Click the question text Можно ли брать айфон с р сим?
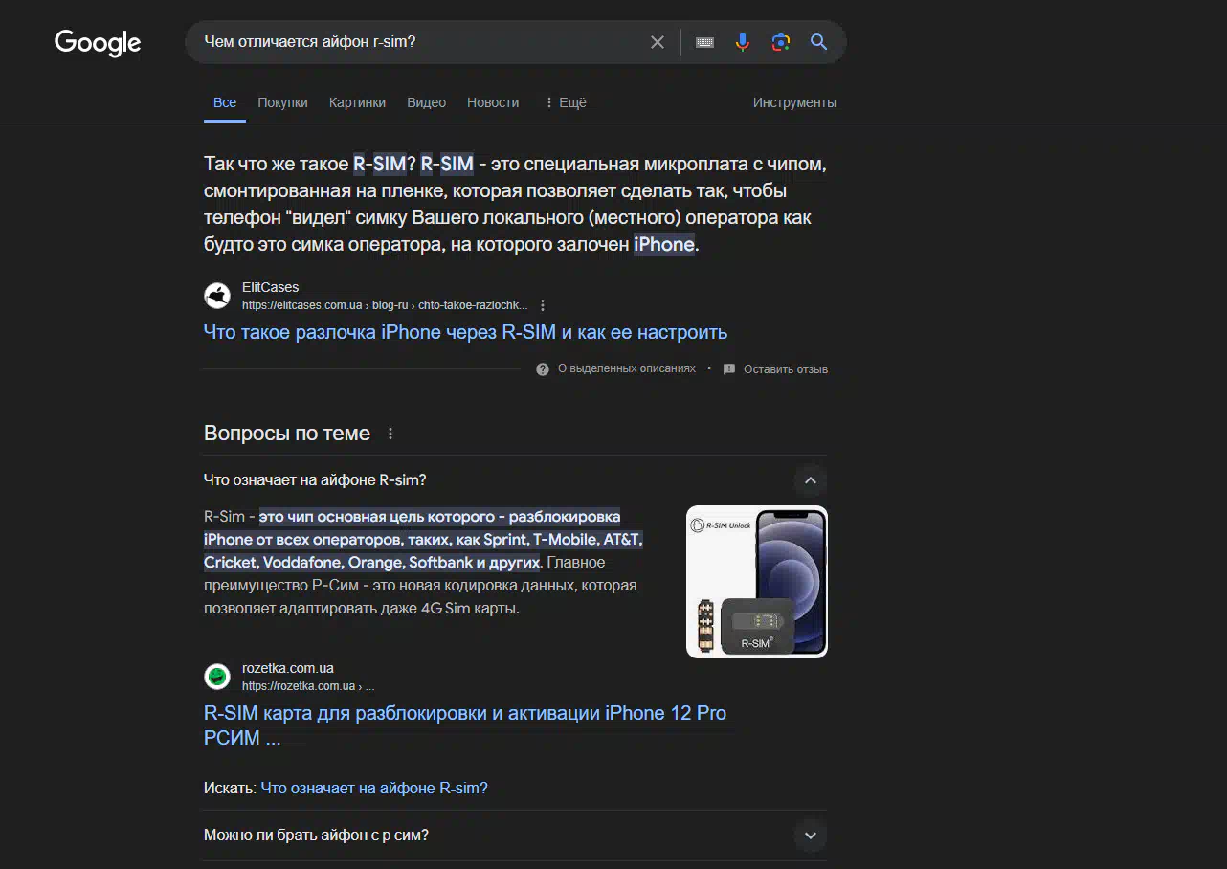 [x=316, y=836]
